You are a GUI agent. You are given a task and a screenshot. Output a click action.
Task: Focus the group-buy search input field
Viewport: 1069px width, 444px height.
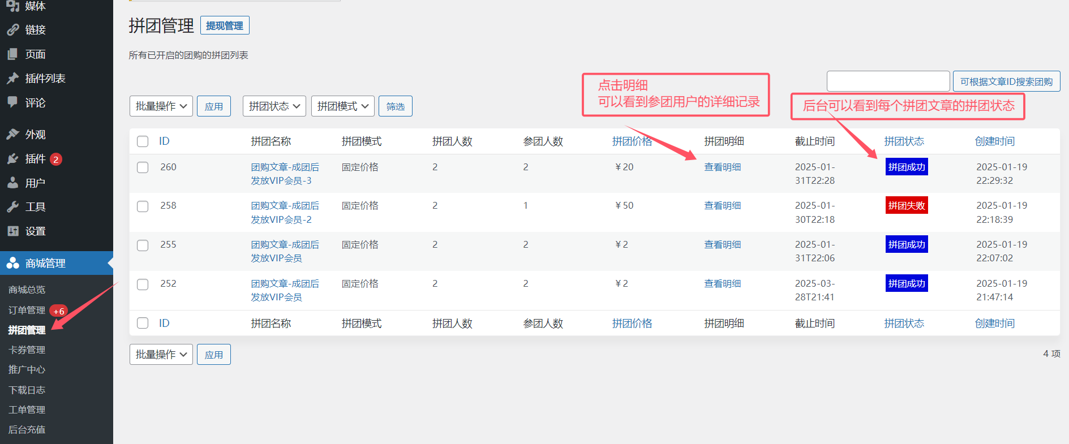click(888, 81)
